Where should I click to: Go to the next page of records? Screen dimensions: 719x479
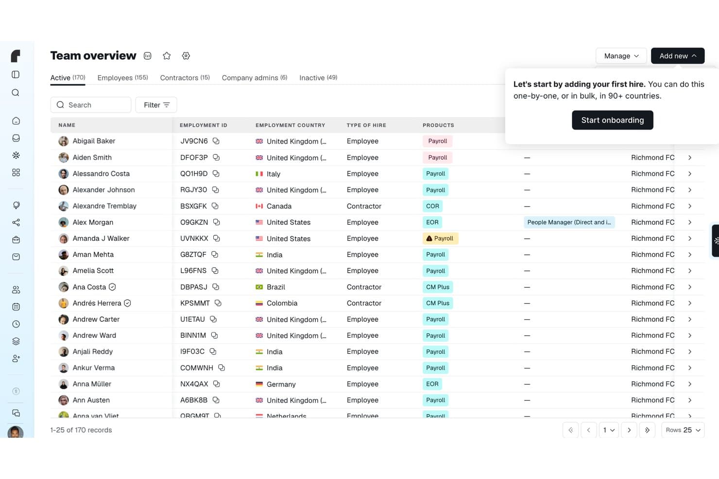tap(629, 430)
